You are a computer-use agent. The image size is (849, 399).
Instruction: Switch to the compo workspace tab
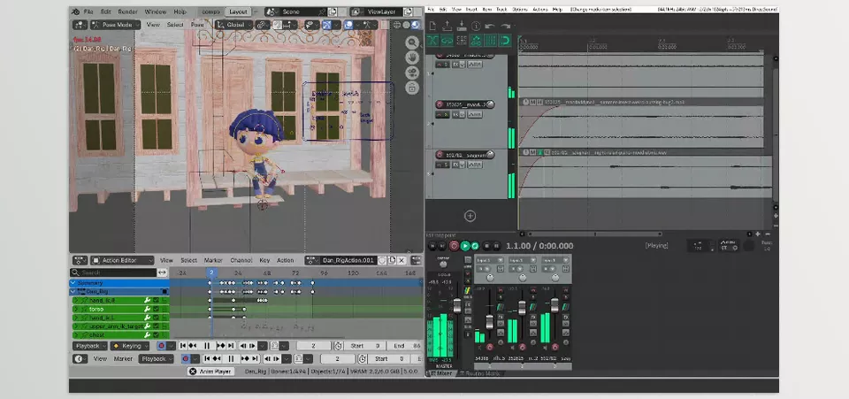pyautogui.click(x=210, y=12)
